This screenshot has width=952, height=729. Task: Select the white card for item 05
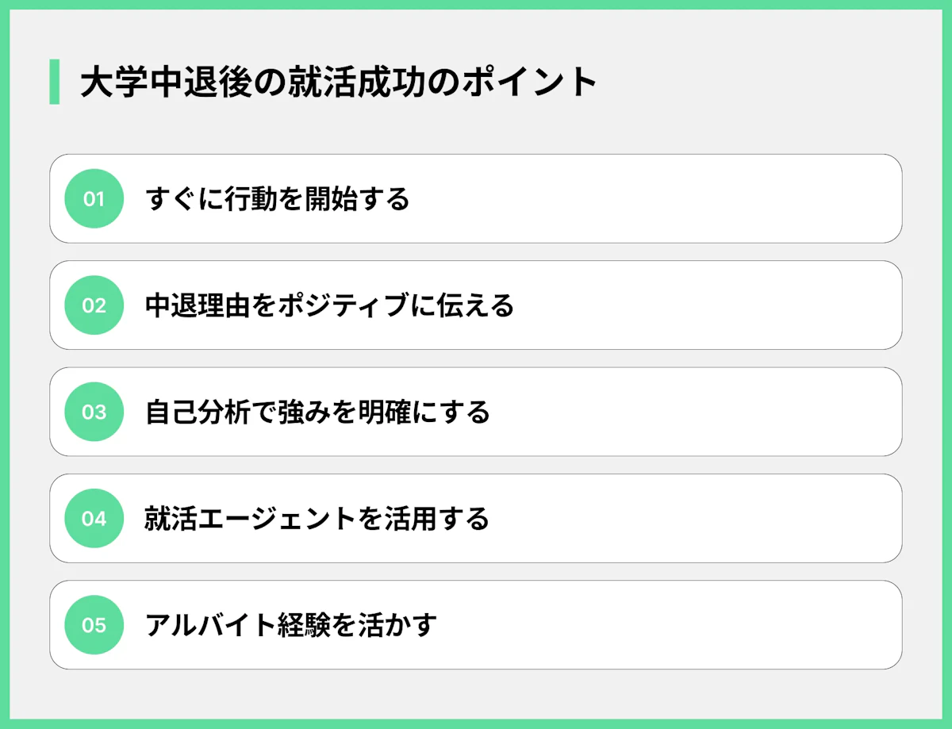pyautogui.click(x=674, y=625)
